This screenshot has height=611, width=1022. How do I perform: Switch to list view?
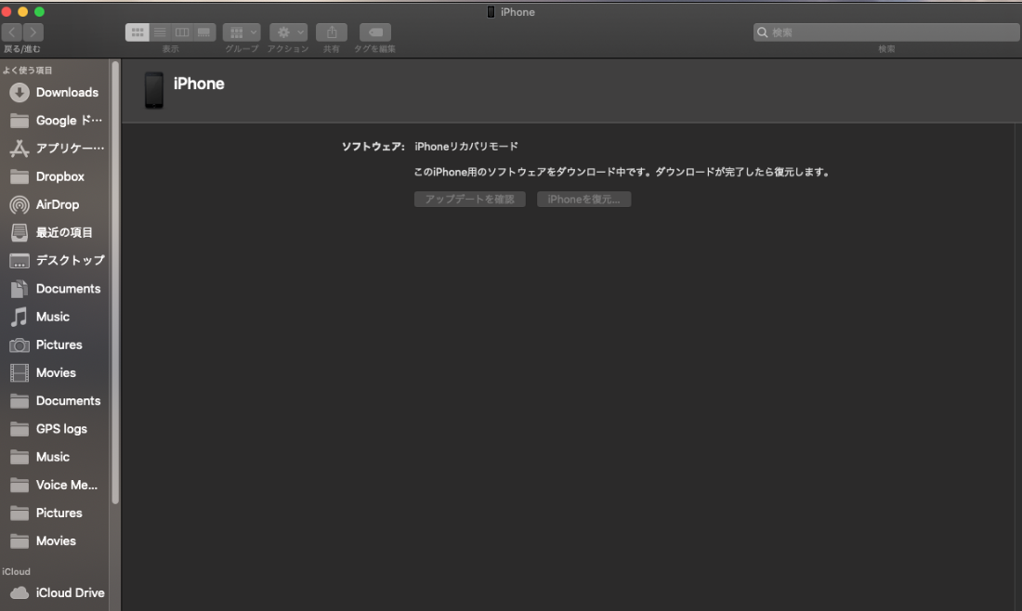(x=160, y=32)
